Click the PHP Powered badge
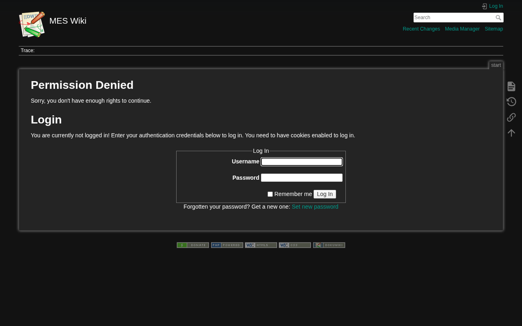522x326 pixels. point(227,245)
